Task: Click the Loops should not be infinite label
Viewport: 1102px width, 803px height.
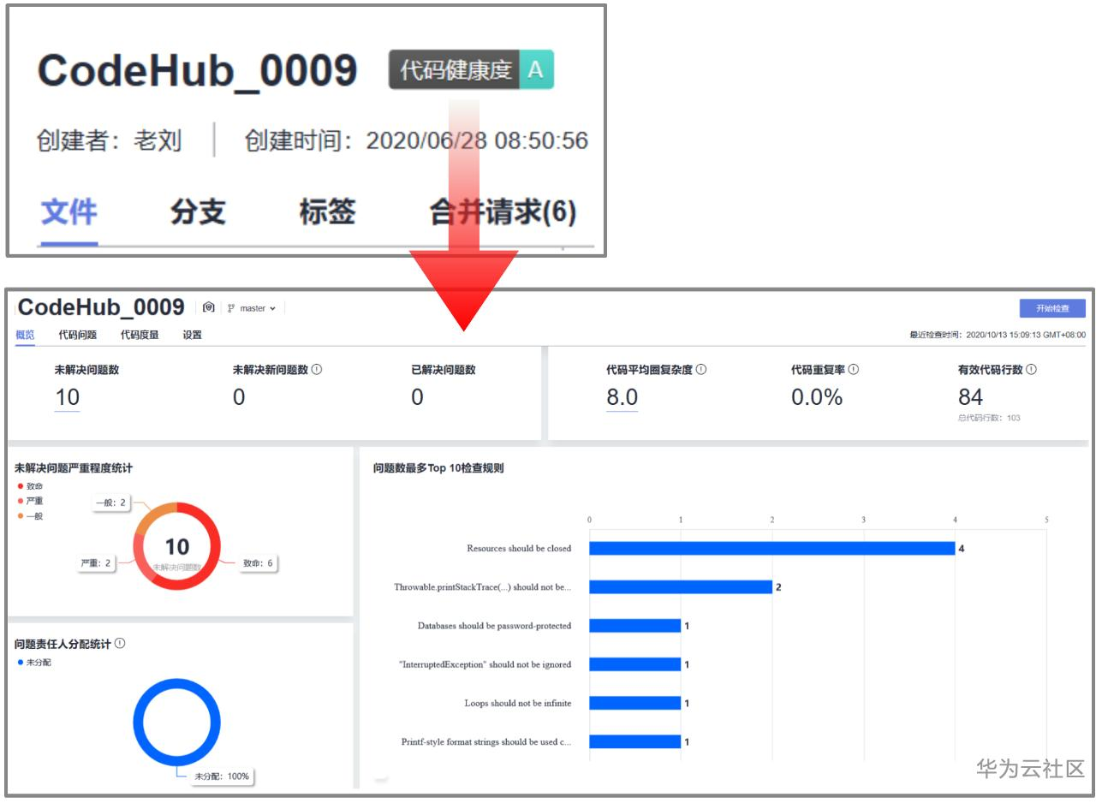Action: pos(518,703)
